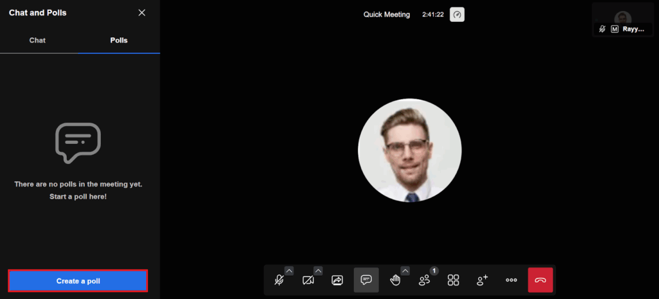
Task: Switch to the Chat tab
Action: (37, 41)
